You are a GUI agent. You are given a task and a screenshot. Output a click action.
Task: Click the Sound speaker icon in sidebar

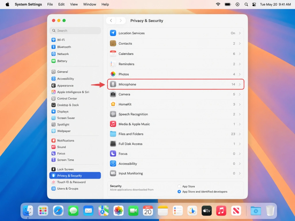coord(53,147)
